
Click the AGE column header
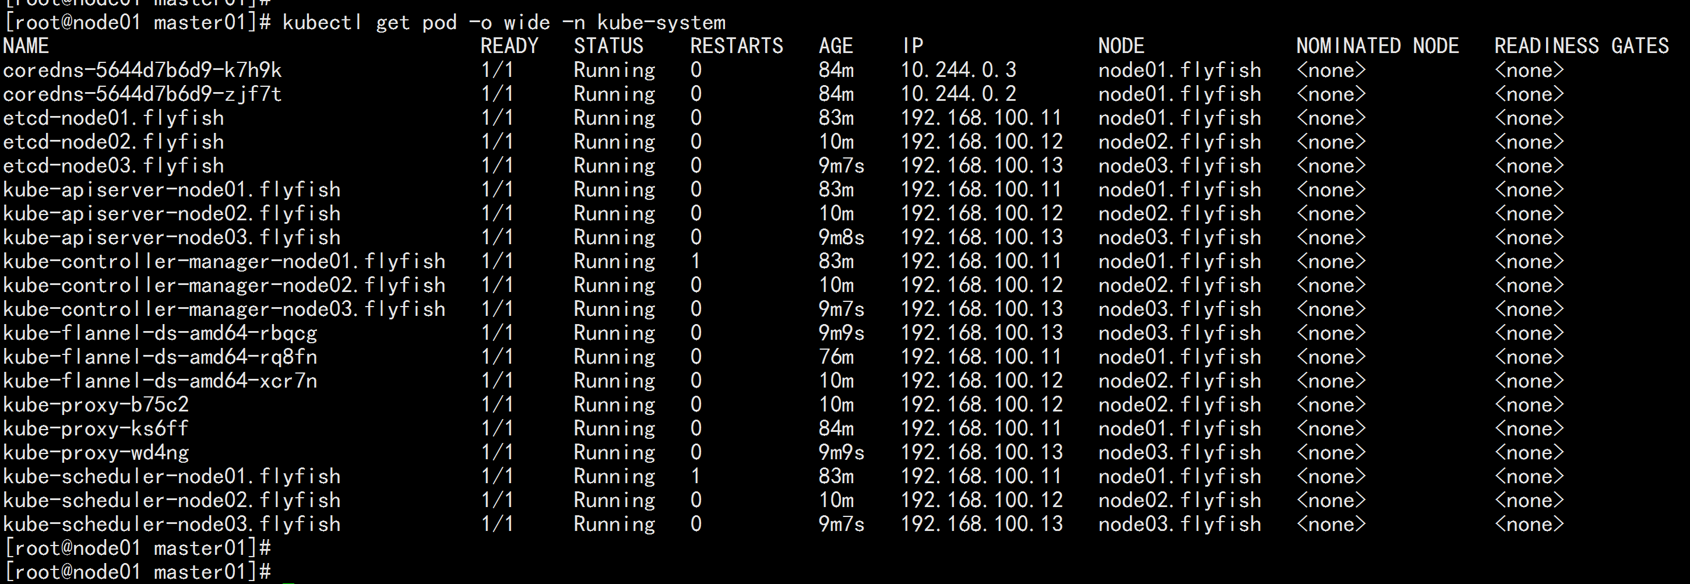click(x=836, y=46)
